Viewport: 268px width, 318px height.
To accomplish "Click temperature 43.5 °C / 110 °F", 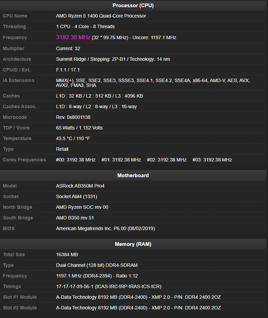I will (73, 138).
